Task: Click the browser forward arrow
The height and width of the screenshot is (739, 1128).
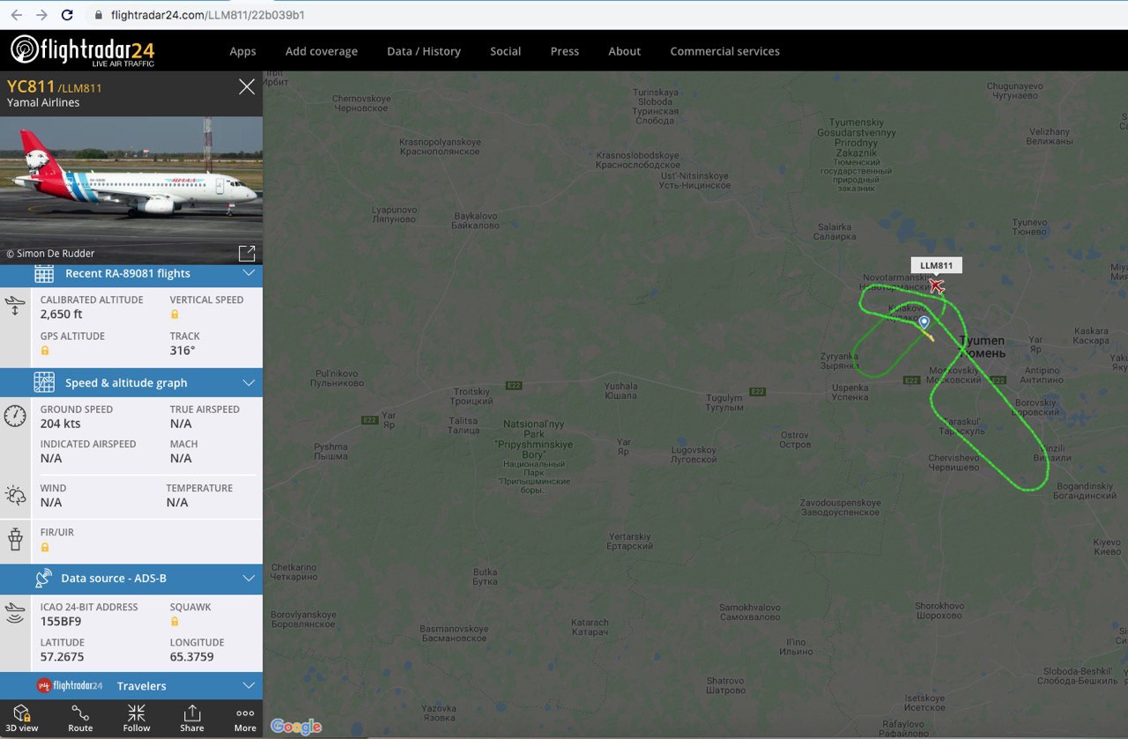Action: (x=41, y=15)
